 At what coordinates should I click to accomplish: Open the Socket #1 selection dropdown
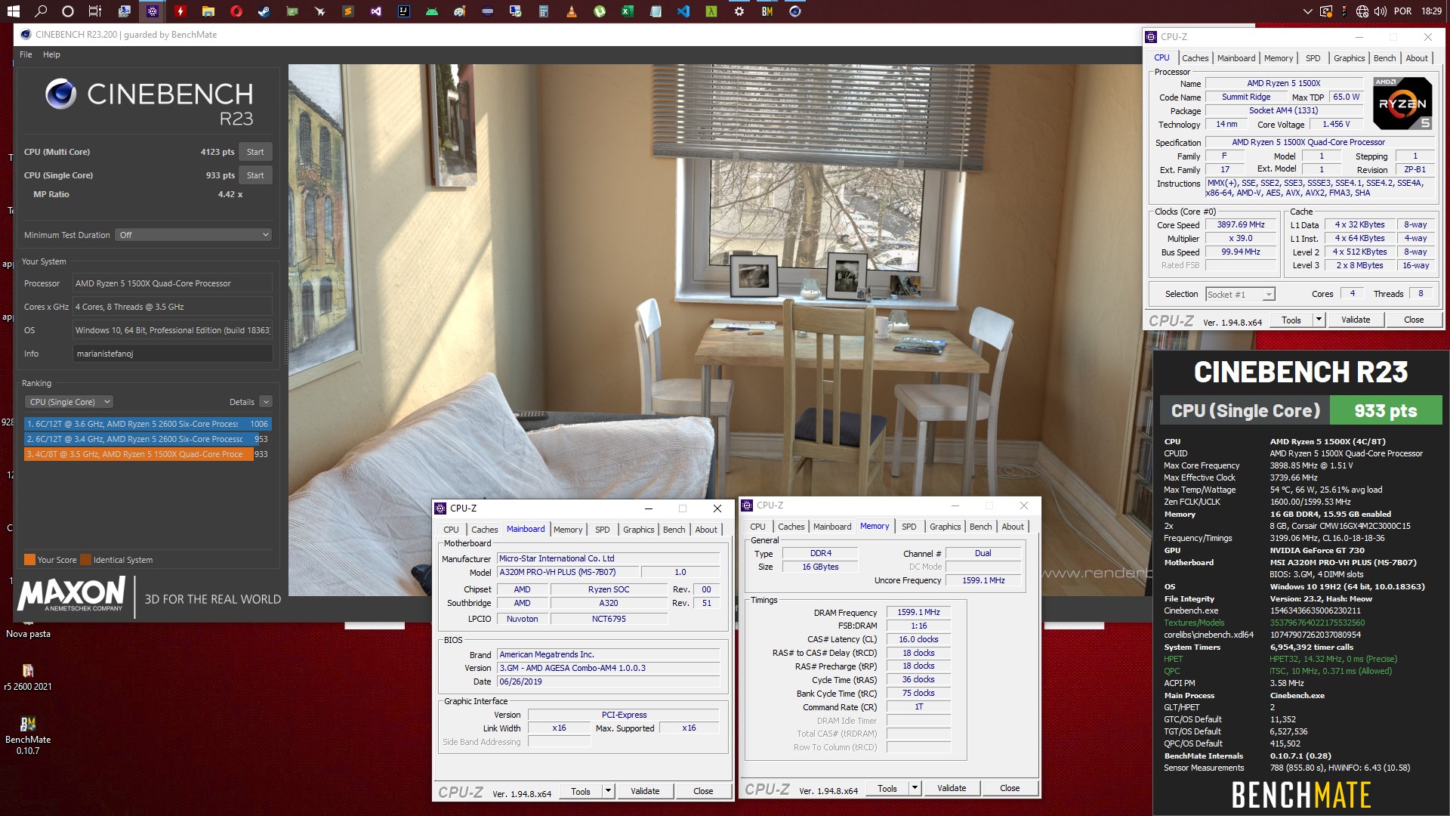pos(1240,295)
